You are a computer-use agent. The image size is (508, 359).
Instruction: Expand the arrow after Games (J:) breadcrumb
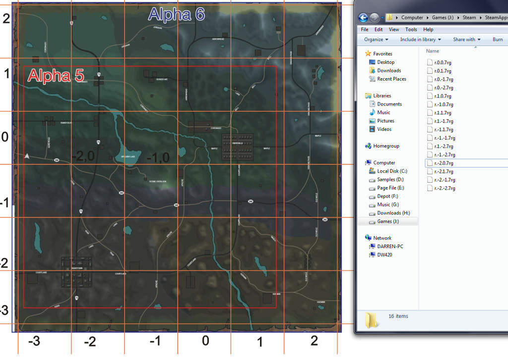coord(458,18)
